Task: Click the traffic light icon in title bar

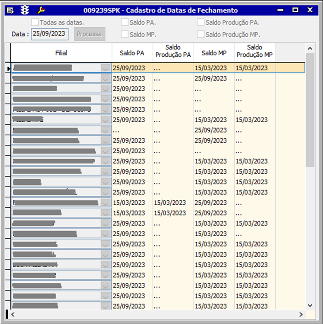Action: [x=25, y=10]
